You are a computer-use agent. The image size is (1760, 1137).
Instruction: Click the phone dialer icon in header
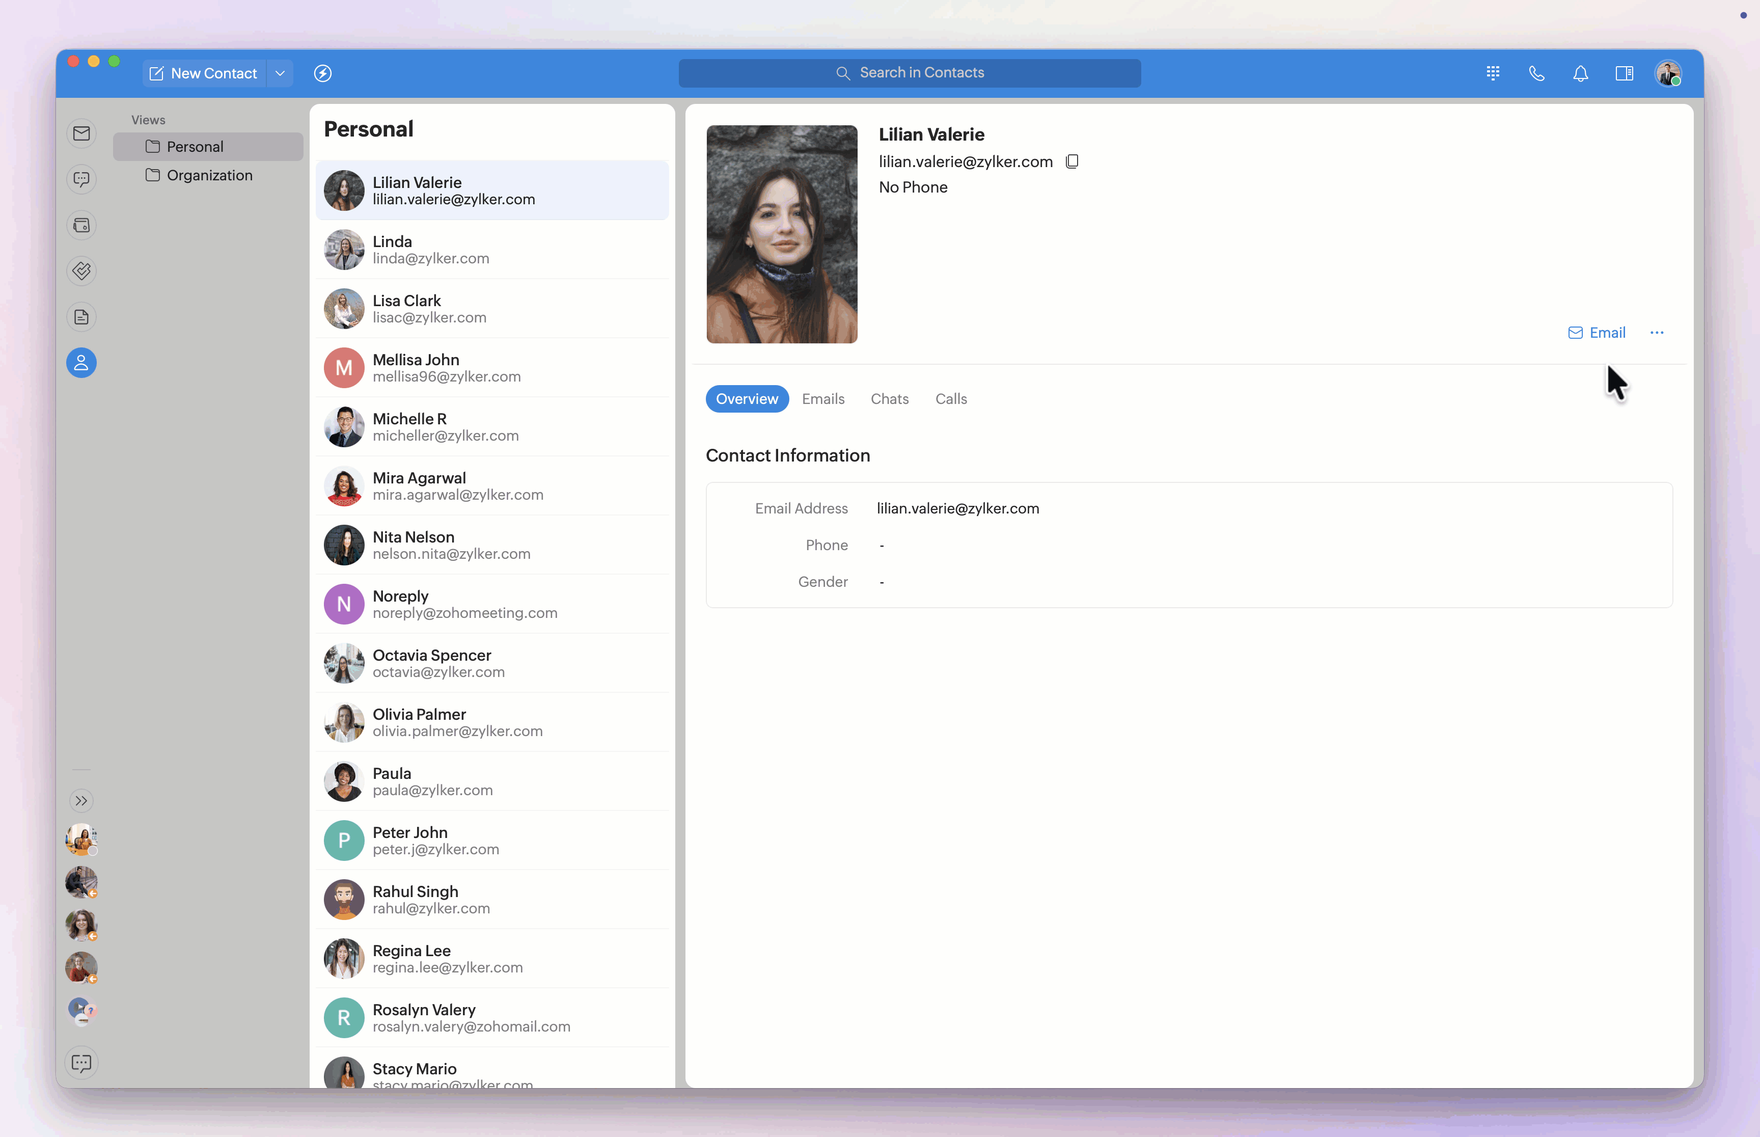coord(1536,73)
